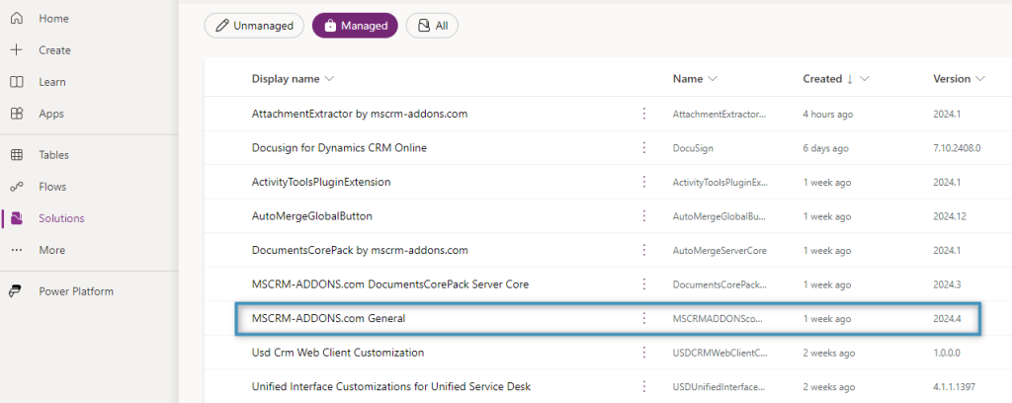The width and height of the screenshot is (1012, 403).
Task: Open more options for DocumentsCorePack by mscrm-addons row
Action: pyautogui.click(x=643, y=250)
